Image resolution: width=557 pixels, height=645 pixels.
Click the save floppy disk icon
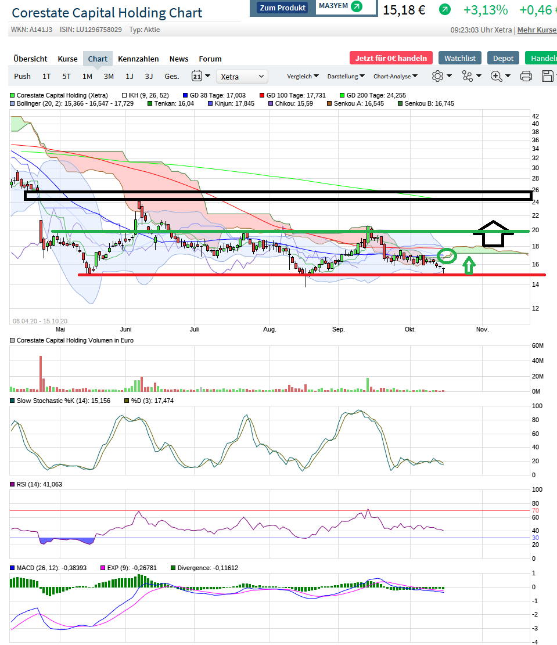click(x=547, y=76)
